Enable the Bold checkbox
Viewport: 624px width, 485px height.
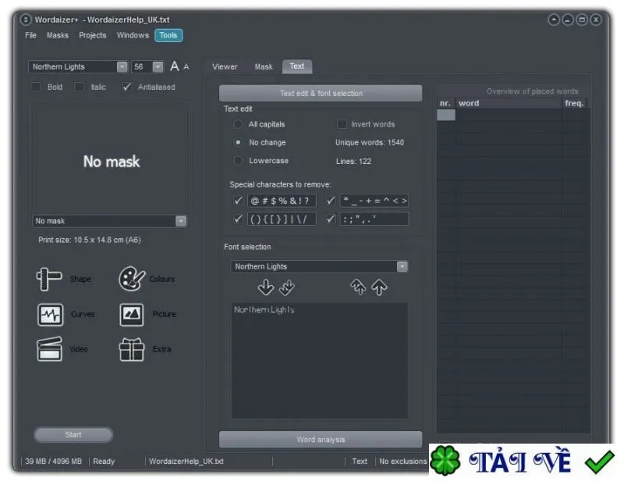[x=36, y=87]
